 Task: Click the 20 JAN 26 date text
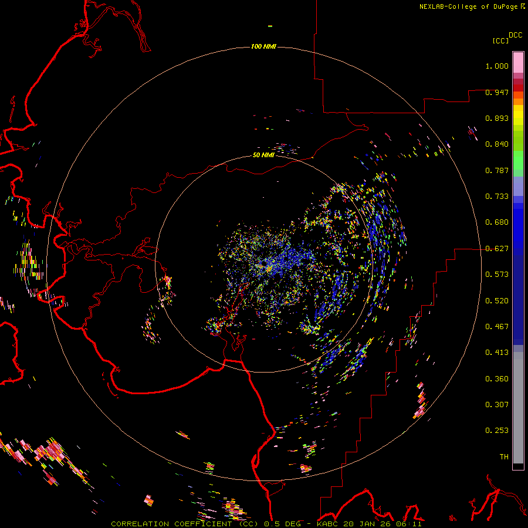tap(366, 524)
